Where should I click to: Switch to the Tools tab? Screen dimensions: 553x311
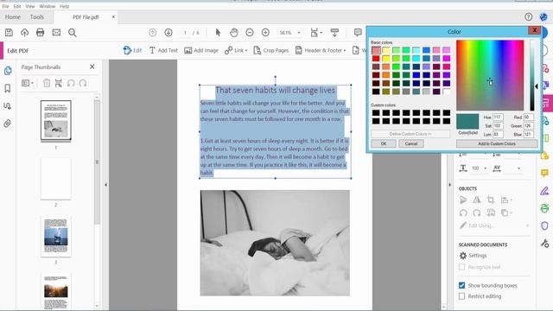(36, 17)
